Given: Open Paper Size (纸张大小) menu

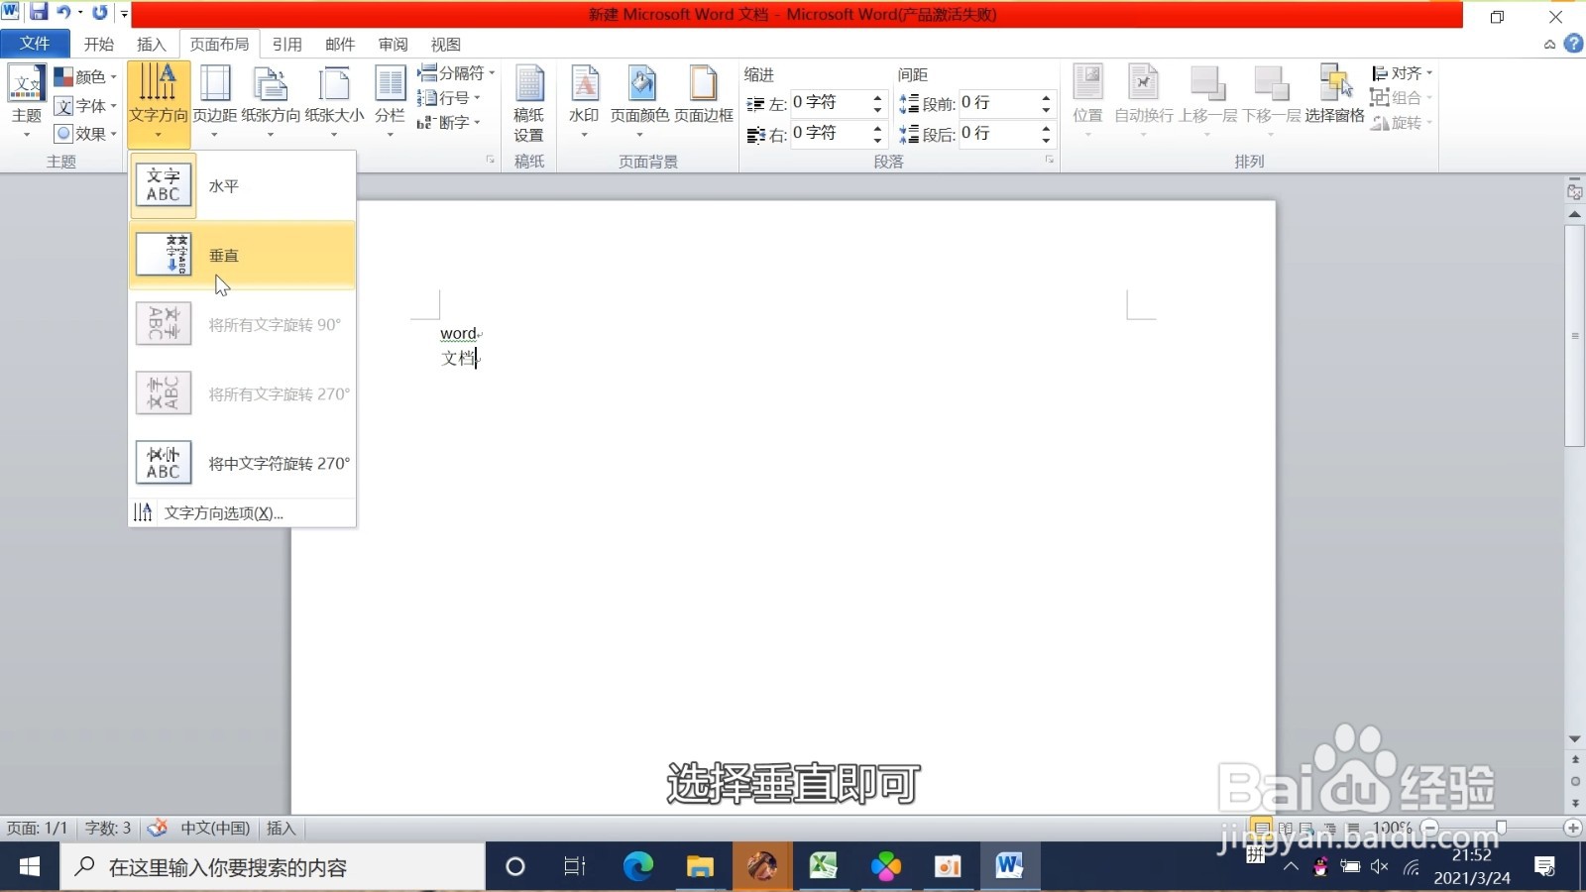Looking at the screenshot, I should click(334, 104).
